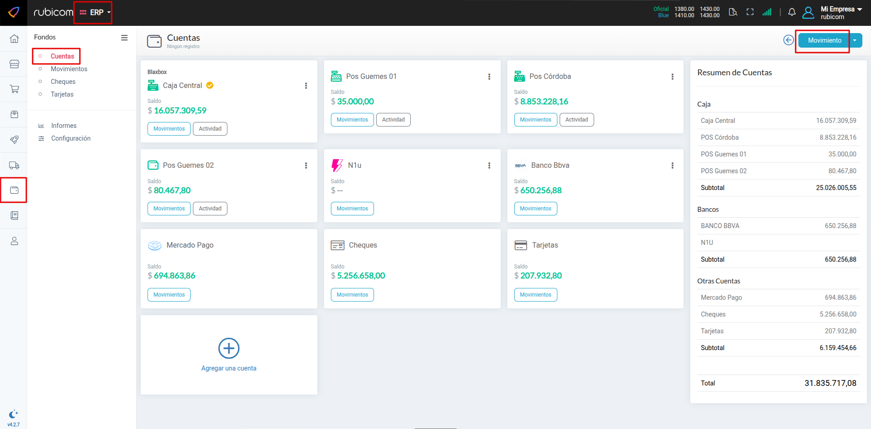Click Agregar una cuenta plus tile
The width and height of the screenshot is (871, 429).
click(x=229, y=355)
